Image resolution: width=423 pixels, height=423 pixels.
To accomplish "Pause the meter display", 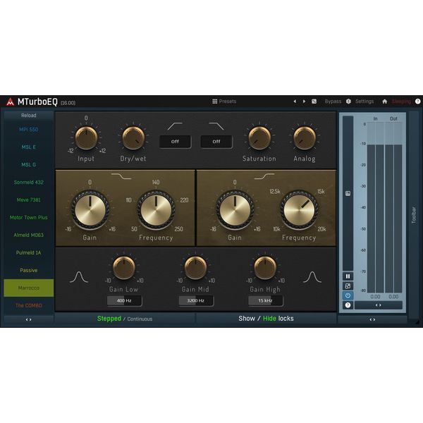I will pos(348,276).
